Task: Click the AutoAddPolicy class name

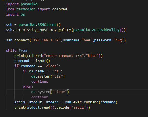Action: 106,30
